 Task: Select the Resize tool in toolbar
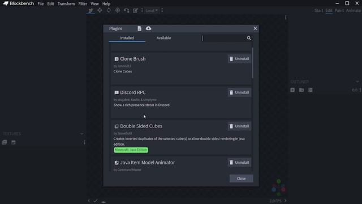pos(100,10)
